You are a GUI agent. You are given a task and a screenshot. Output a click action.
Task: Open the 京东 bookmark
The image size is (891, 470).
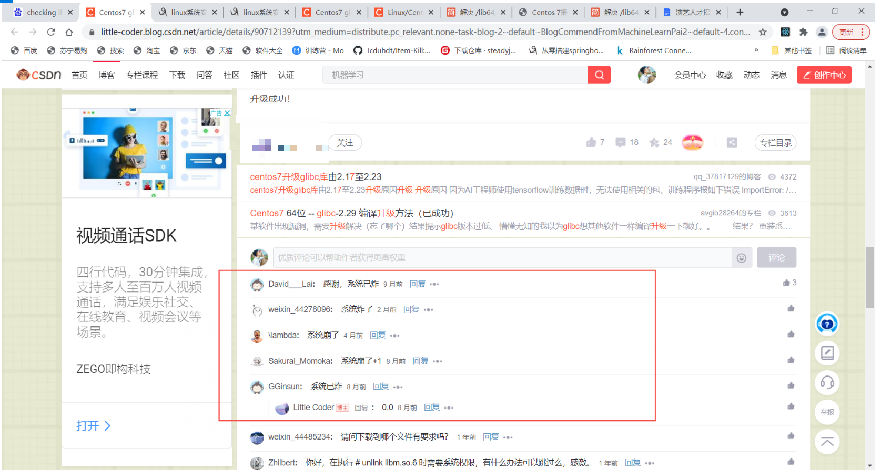[x=183, y=50]
